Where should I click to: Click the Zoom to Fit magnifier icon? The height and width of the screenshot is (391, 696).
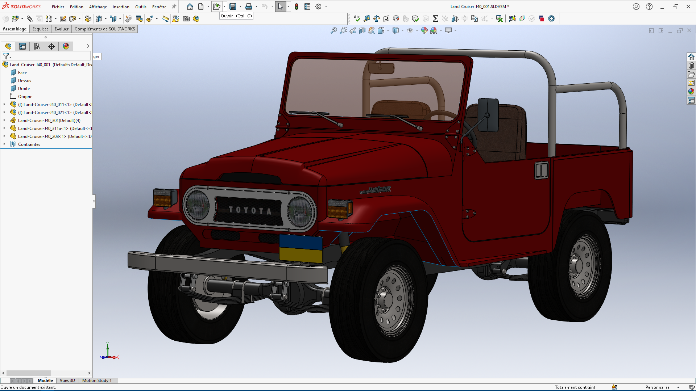[x=334, y=31]
